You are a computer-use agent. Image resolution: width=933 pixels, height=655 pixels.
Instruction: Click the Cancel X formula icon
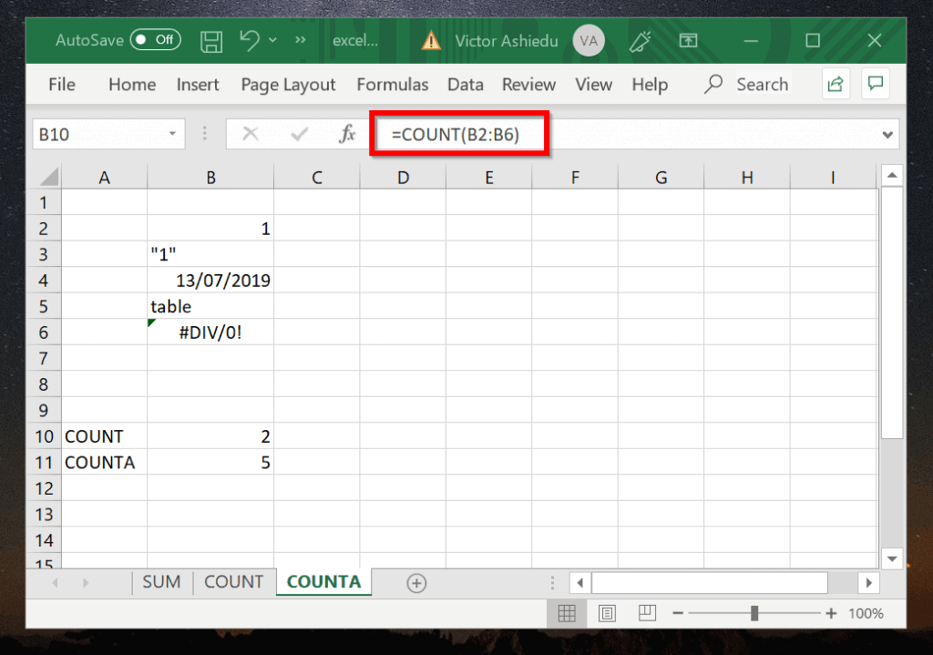click(x=251, y=134)
